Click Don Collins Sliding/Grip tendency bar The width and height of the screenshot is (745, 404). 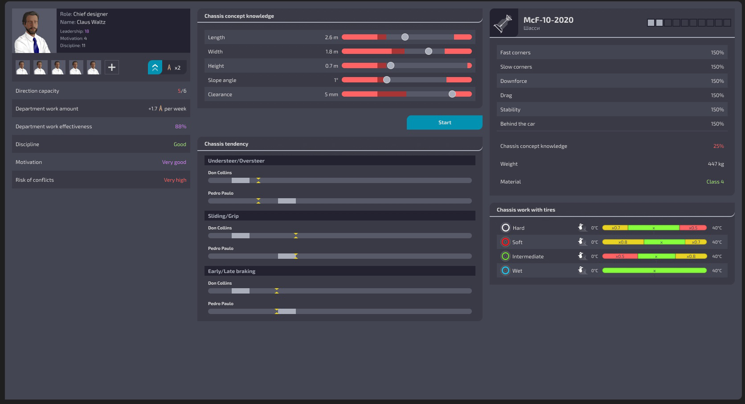340,236
